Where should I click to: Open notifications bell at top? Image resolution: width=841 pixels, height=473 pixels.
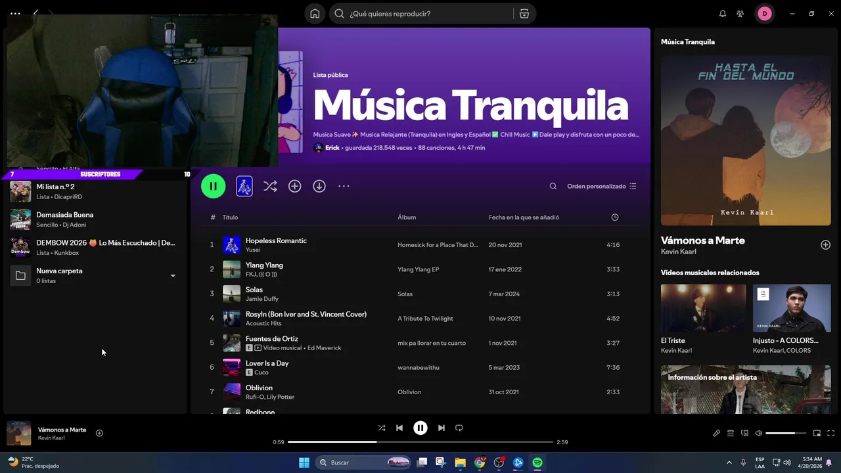[x=723, y=14]
